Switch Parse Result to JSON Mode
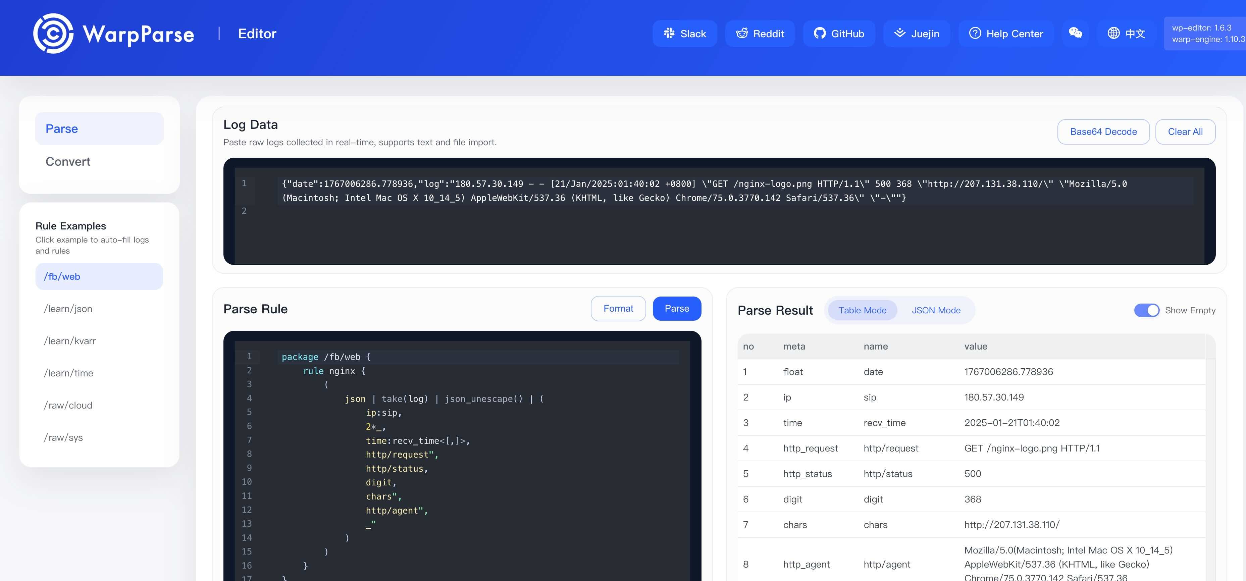Viewport: 1246px width, 581px height. coord(936,310)
